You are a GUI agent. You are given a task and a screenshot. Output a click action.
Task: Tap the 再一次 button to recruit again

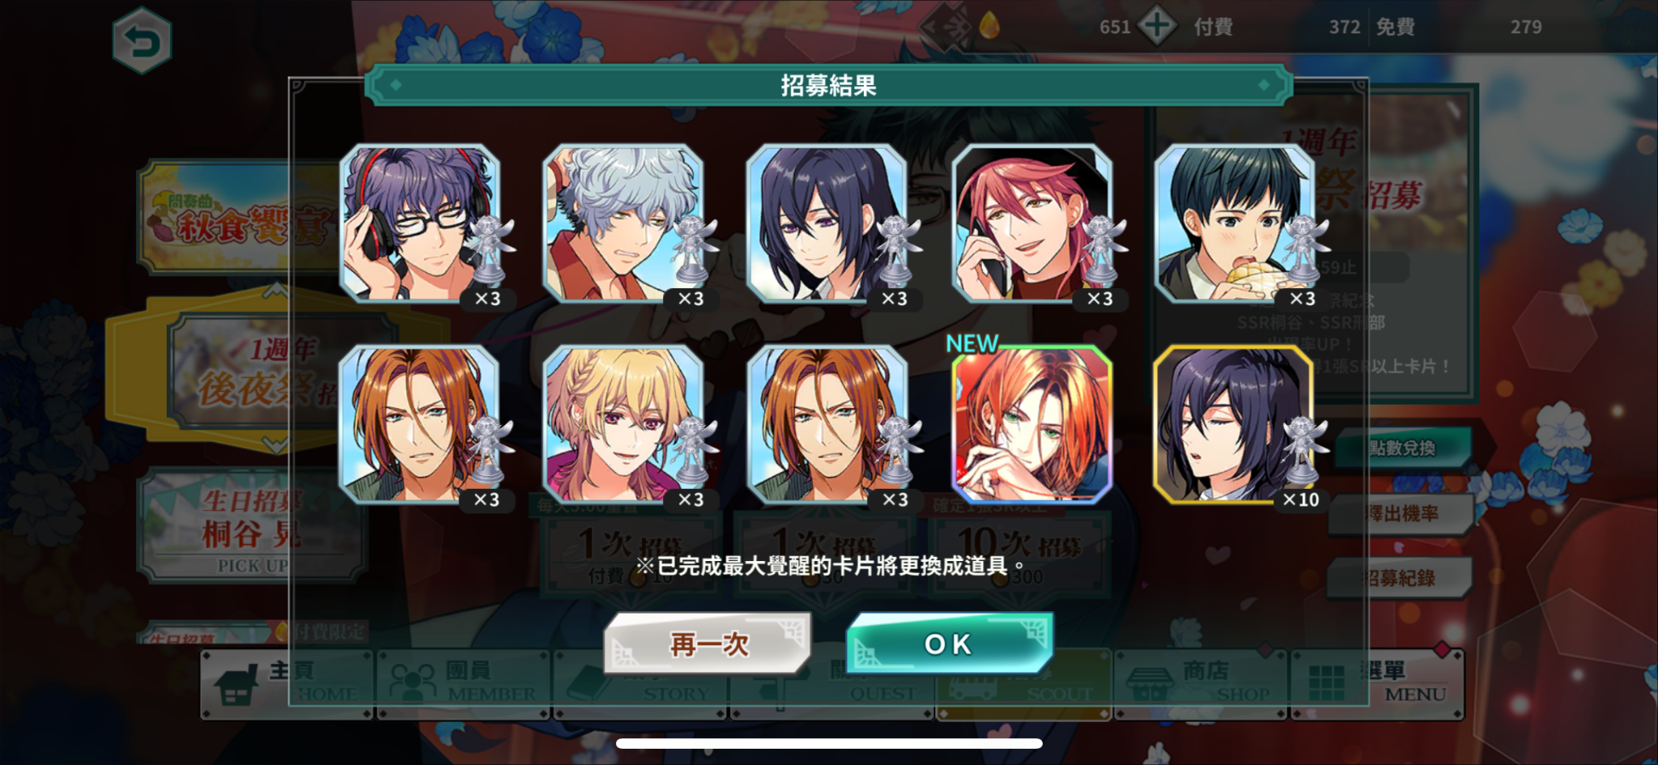pyautogui.click(x=708, y=644)
